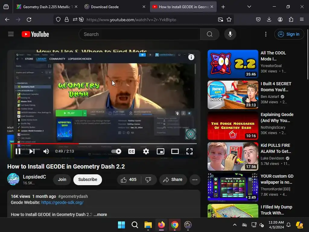Like the video with 405 likes
The image size is (309, 232).
click(x=129, y=180)
